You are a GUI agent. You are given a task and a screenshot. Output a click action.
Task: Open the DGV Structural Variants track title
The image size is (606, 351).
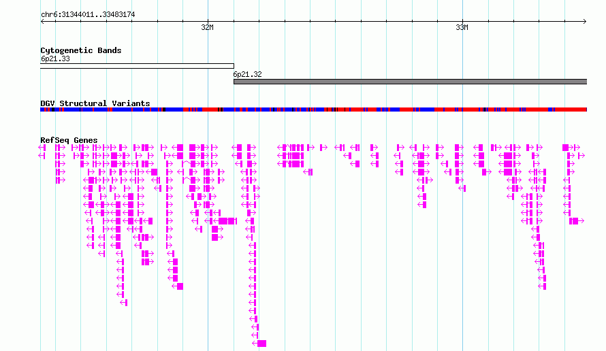coord(95,103)
